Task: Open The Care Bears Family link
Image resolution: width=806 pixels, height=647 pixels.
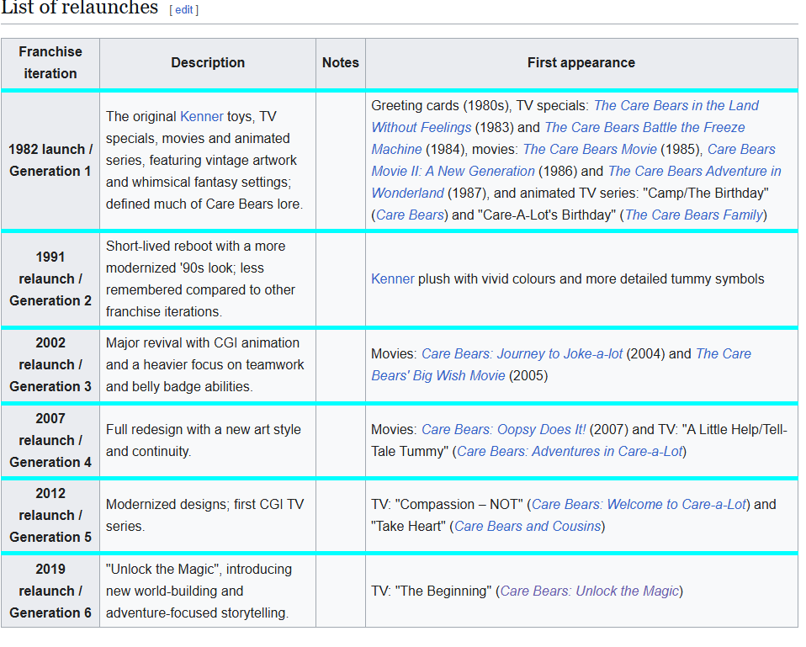Action: pyautogui.click(x=694, y=215)
